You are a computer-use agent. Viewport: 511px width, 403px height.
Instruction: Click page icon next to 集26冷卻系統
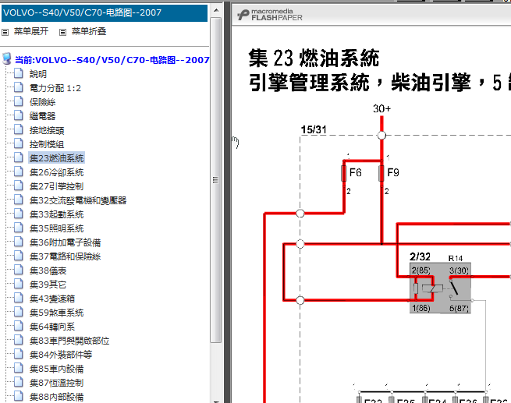point(19,171)
